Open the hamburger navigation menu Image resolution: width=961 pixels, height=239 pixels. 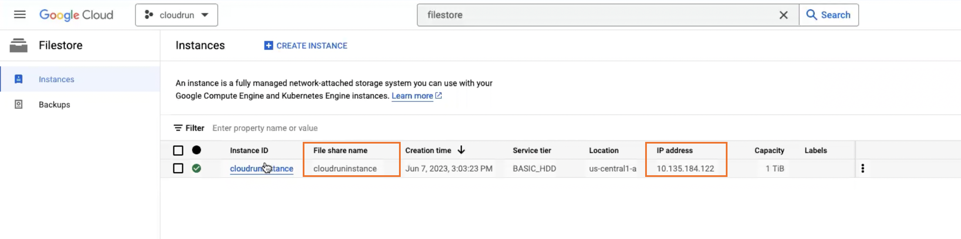point(20,15)
